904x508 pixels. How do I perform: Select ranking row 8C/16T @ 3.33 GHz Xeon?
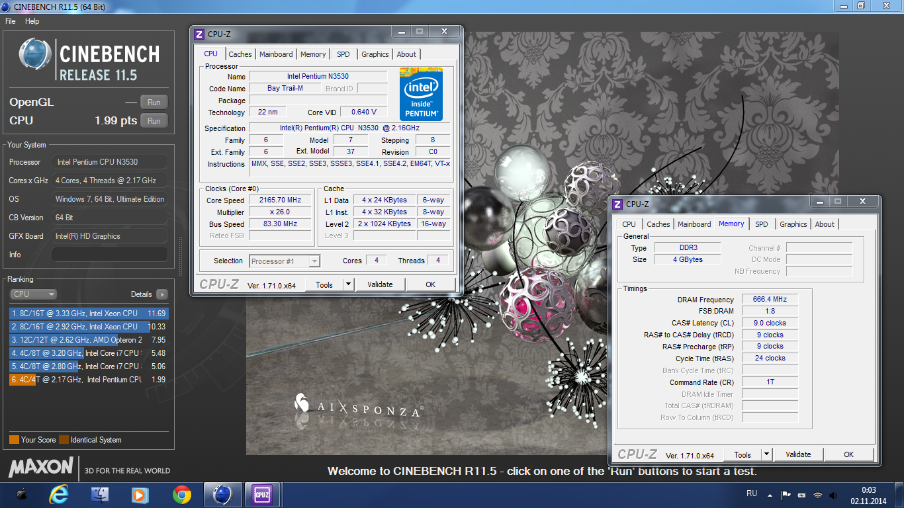(x=89, y=314)
